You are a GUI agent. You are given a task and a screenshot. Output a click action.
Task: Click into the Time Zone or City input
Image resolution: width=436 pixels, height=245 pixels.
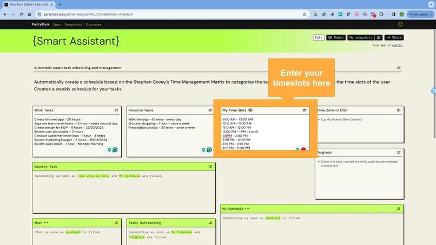click(x=359, y=129)
